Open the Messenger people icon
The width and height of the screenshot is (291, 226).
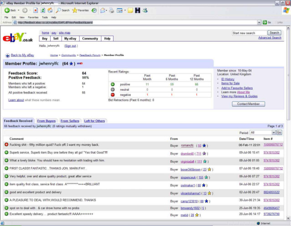click(145, 10)
